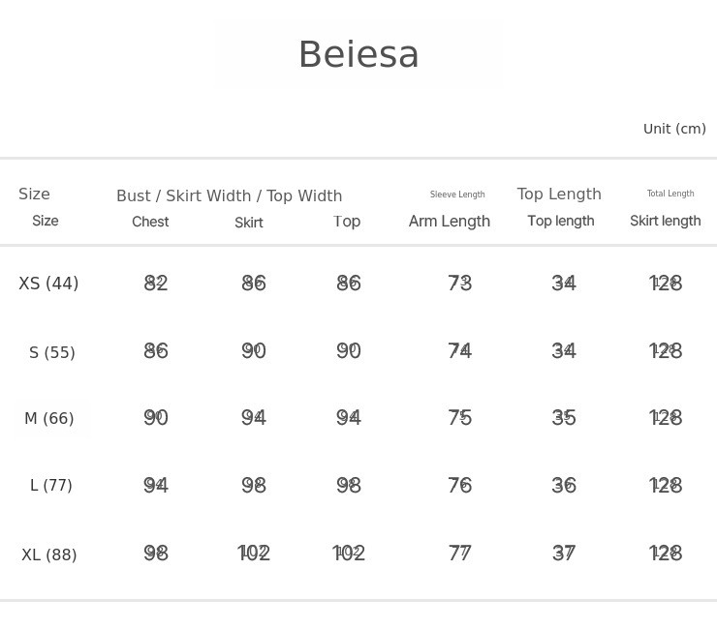Screen dimensions: 717x629
Task: Click the skirt length 128 in the L row
Action: click(x=666, y=485)
